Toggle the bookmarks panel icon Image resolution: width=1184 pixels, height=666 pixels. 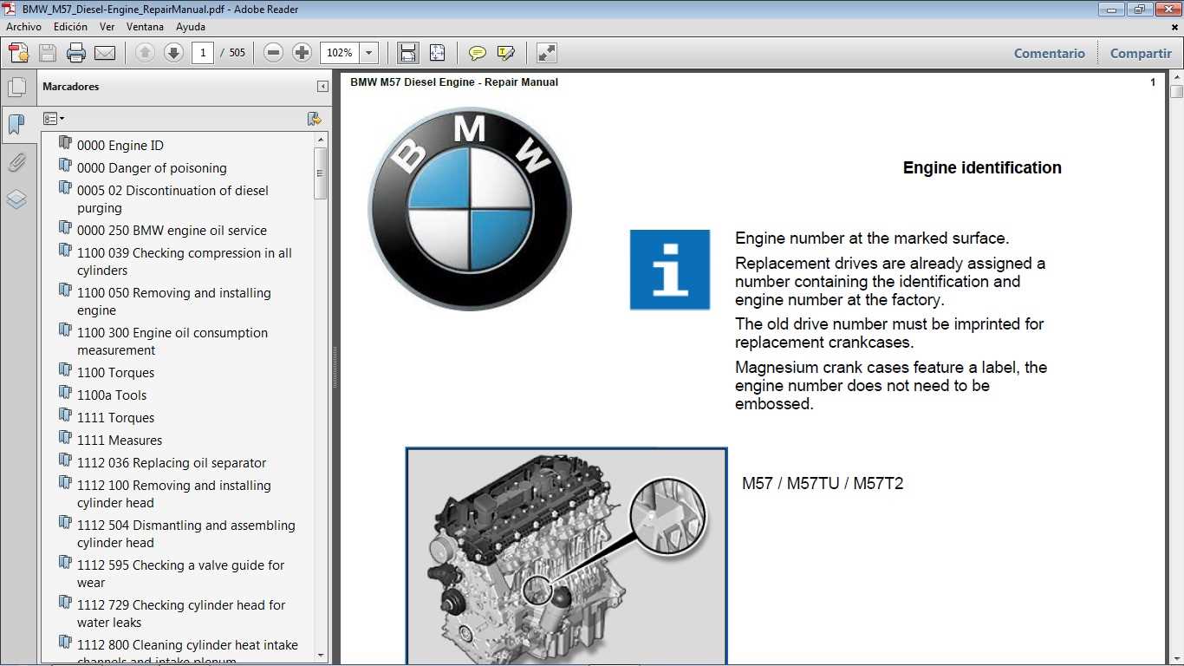coord(16,124)
